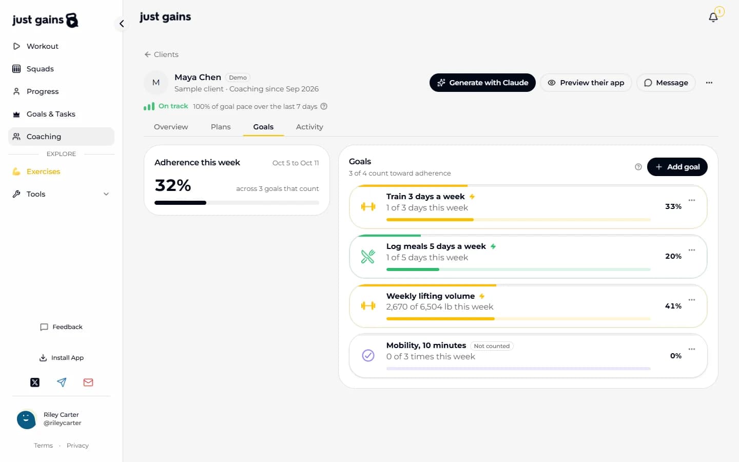Image resolution: width=739 pixels, height=462 pixels.
Task: Open the notifications bell
Action: tap(713, 17)
